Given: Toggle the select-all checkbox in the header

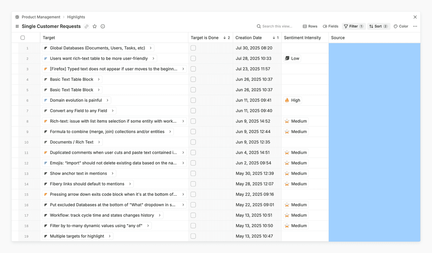Looking at the screenshot, I should point(23,38).
